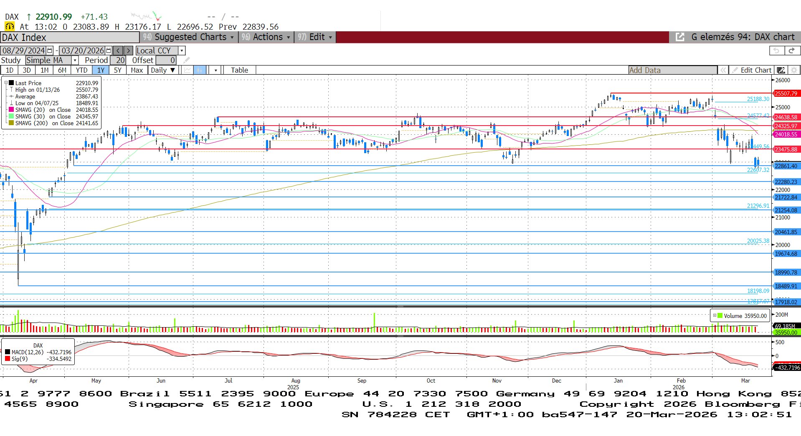Click the redo arrow icon
801x436 pixels.
(x=791, y=50)
